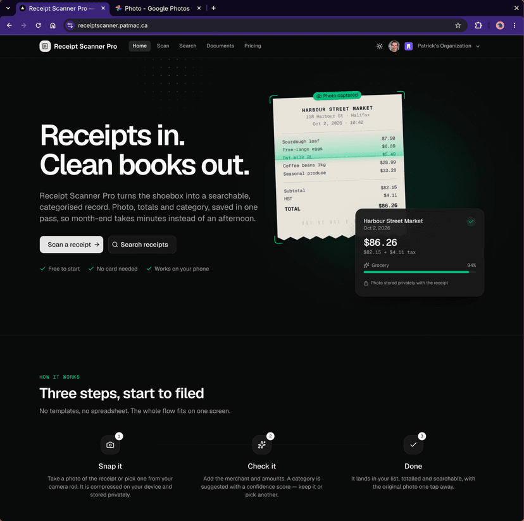Viewport: 524px width, 521px height.
Task: Switch to the Photo - Google Photos tab
Action: pos(158,8)
